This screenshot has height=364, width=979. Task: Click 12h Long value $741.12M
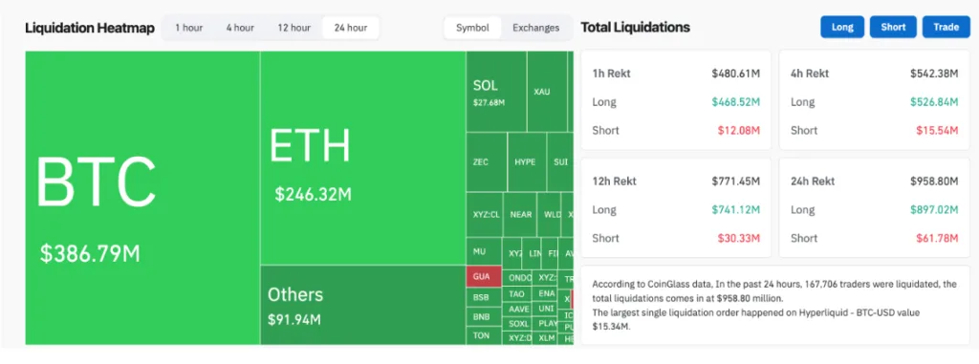[735, 210]
